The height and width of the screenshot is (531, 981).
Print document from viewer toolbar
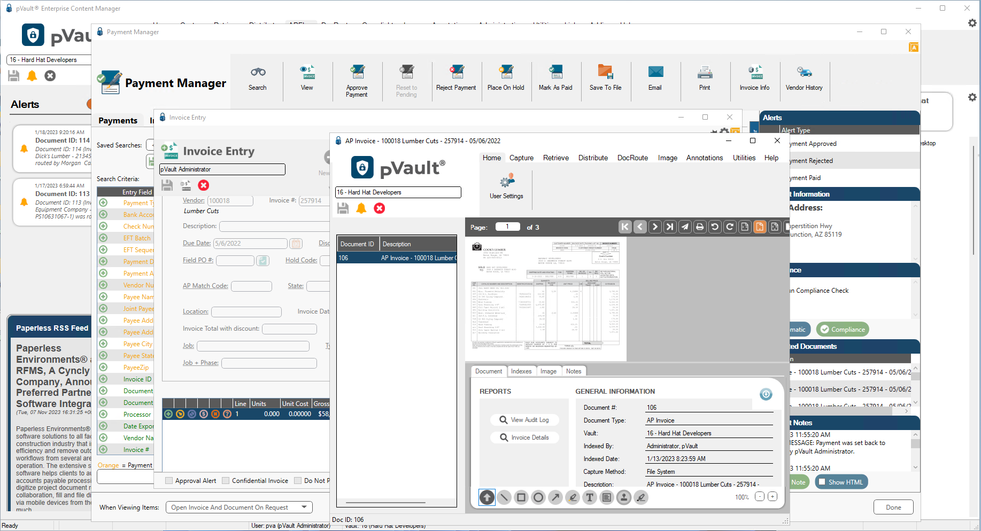[x=700, y=227]
